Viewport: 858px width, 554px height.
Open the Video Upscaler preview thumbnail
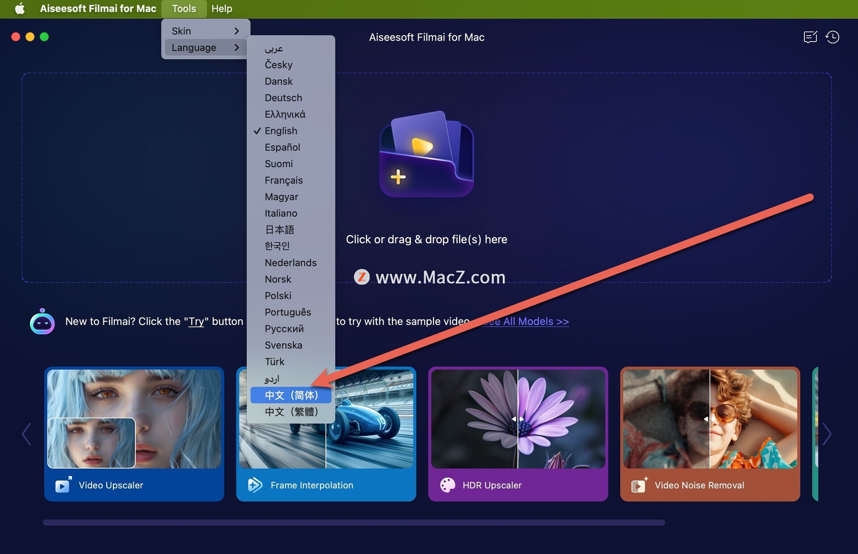coord(134,419)
